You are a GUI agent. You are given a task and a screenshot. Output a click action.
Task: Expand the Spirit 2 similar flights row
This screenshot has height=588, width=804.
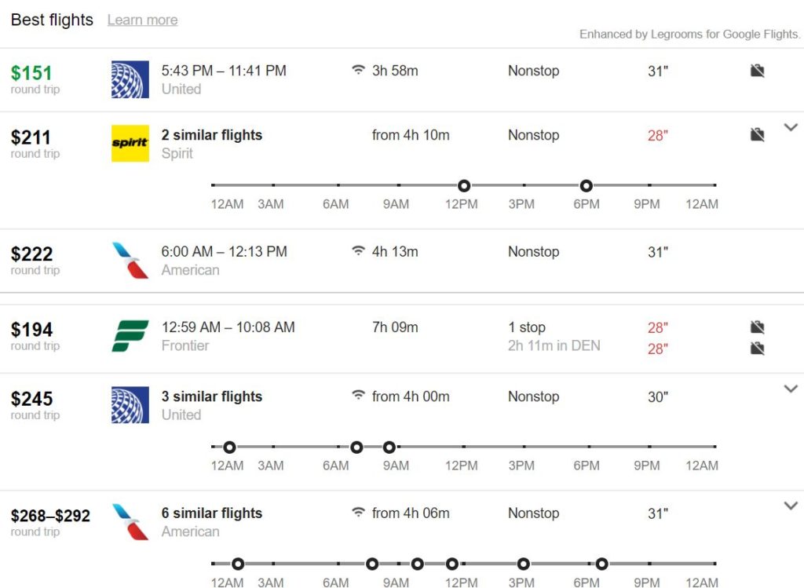pyautogui.click(x=791, y=127)
